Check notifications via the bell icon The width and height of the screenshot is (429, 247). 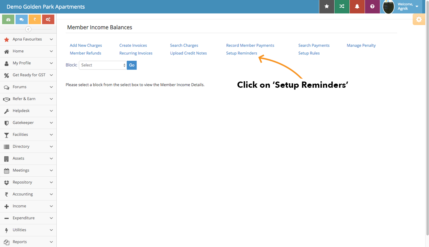pos(357,6)
